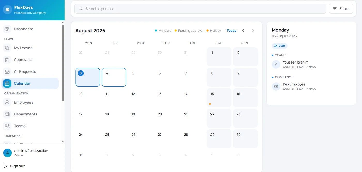The image size is (362, 172).
Task: Click the Filter button
Action: click(x=341, y=9)
